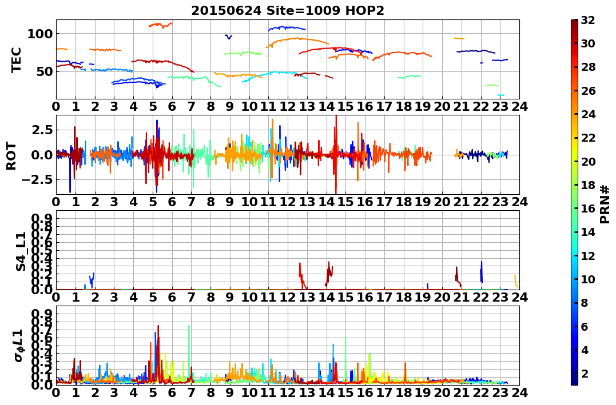This screenshot has height=405, width=616.
Task: Click the colorbar tick label 12
Action: [x=588, y=255]
